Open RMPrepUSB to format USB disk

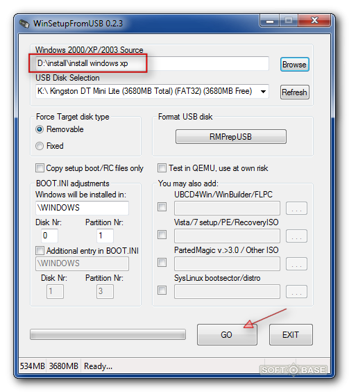(230, 136)
